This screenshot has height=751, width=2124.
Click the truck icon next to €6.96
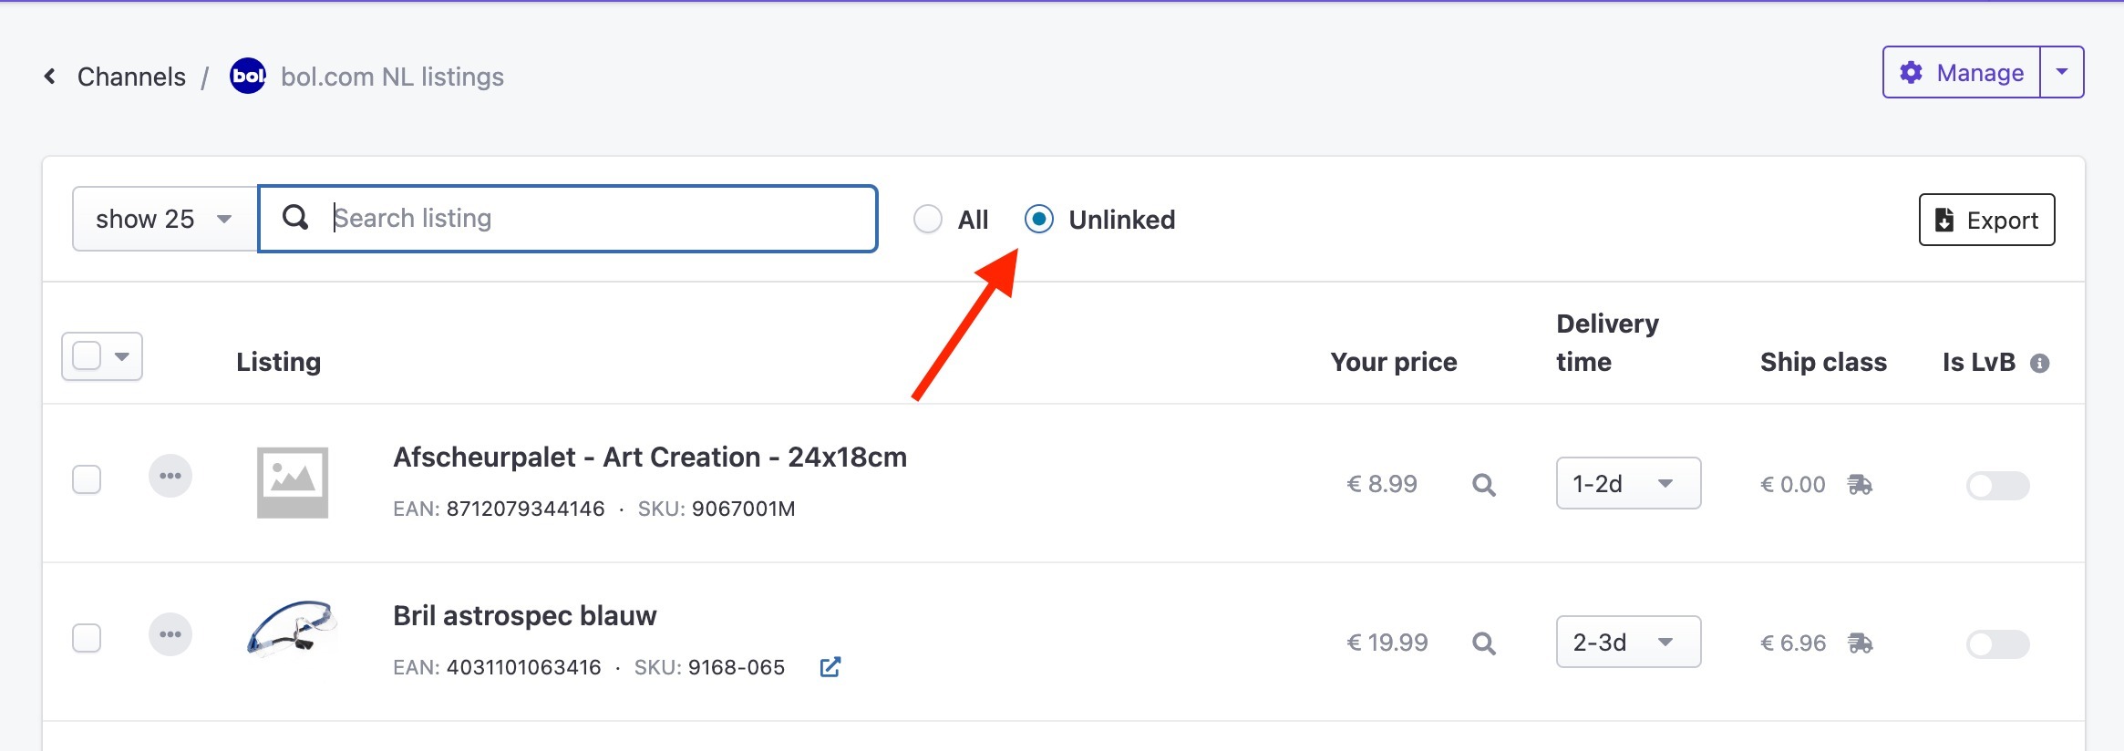pyautogui.click(x=1860, y=643)
